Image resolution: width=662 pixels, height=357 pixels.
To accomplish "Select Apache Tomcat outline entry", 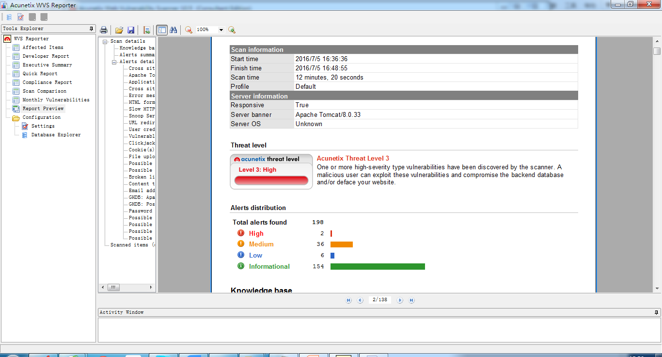I will pos(142,75).
